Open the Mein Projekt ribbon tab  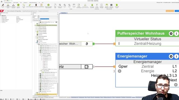[16, 2]
